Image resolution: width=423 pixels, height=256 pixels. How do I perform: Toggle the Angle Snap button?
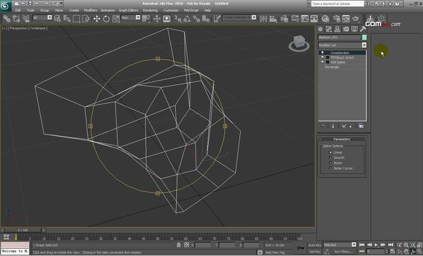pyautogui.click(x=186, y=18)
